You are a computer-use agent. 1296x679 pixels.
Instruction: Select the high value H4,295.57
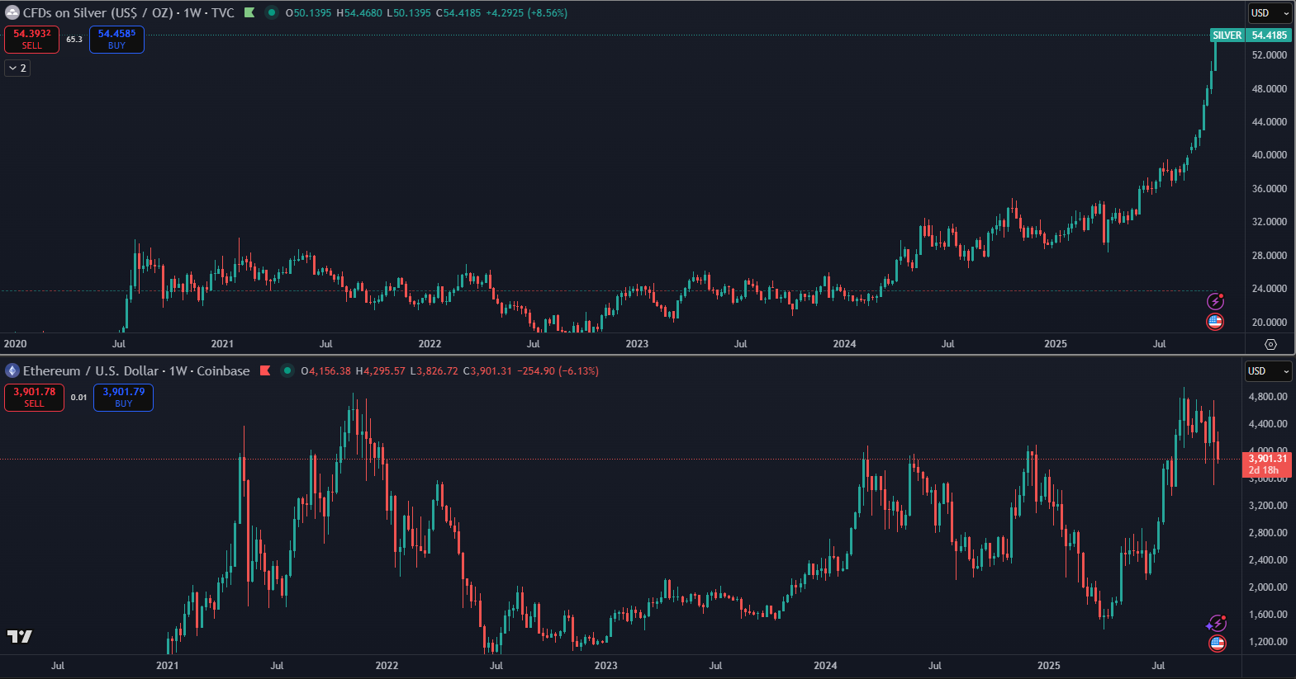[381, 371]
